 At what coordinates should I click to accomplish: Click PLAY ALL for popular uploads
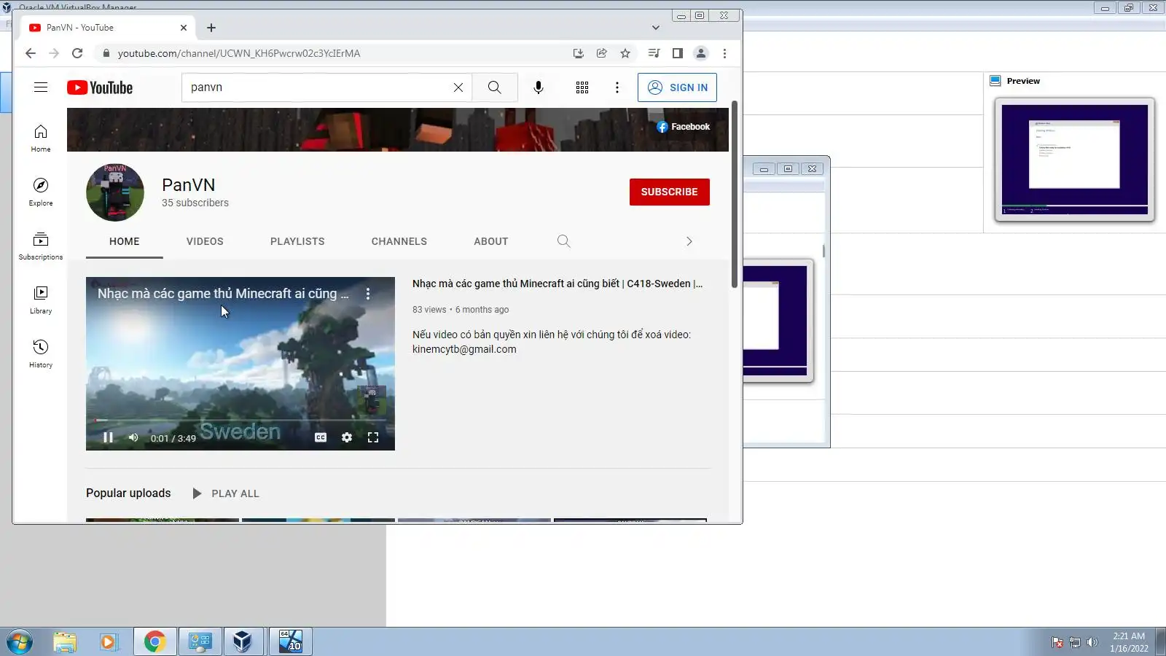pyautogui.click(x=226, y=493)
